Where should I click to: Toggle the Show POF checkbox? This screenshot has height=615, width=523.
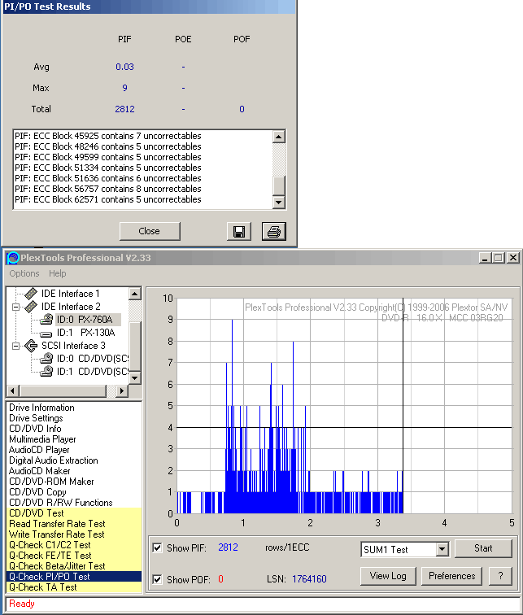[157, 579]
